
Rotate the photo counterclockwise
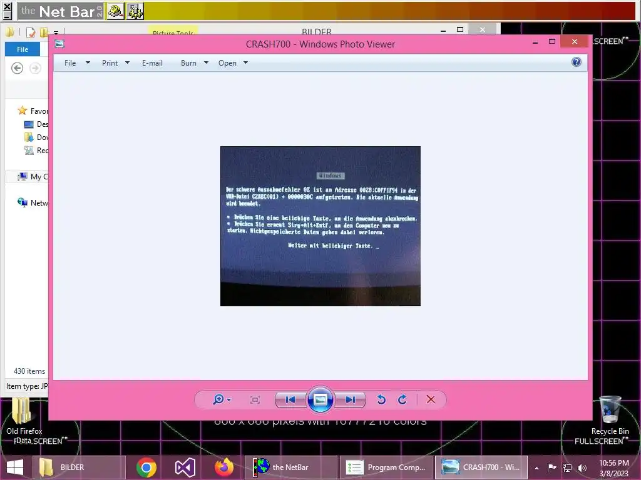coord(381,399)
